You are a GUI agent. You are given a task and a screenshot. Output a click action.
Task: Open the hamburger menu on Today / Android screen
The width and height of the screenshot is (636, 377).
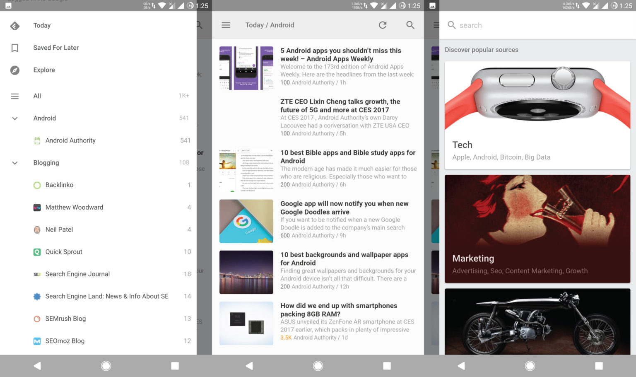226,25
